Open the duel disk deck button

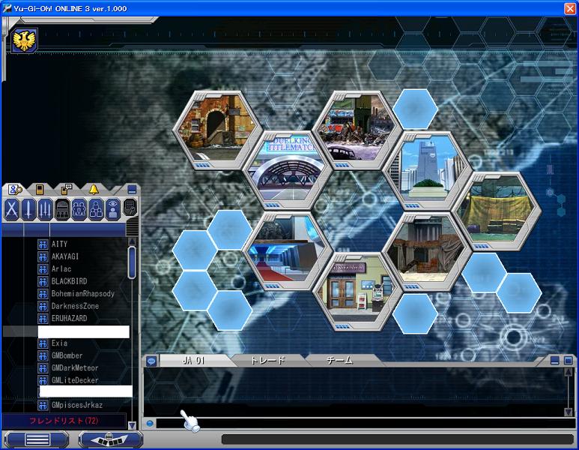(x=110, y=439)
